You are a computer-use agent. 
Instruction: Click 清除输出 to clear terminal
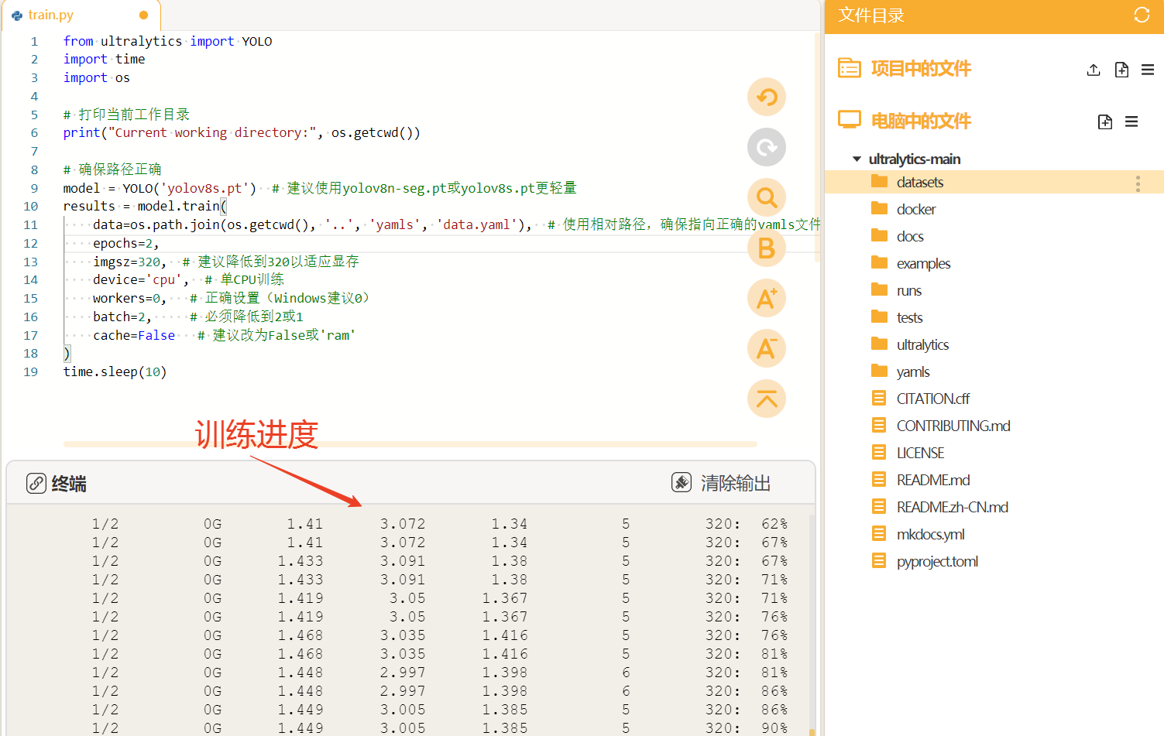(x=736, y=483)
